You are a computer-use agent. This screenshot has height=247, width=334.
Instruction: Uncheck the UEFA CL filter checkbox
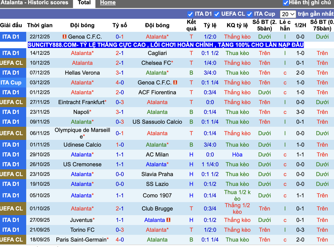point(217,14)
